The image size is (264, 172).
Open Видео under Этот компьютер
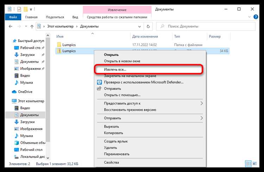point(25,108)
